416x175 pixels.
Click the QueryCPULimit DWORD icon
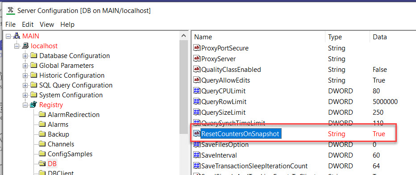tap(197, 91)
